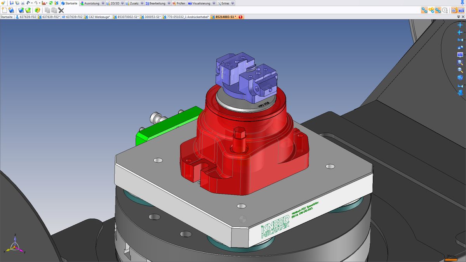
Task: Switch to the 853070002-S1 document tab
Action: point(125,17)
